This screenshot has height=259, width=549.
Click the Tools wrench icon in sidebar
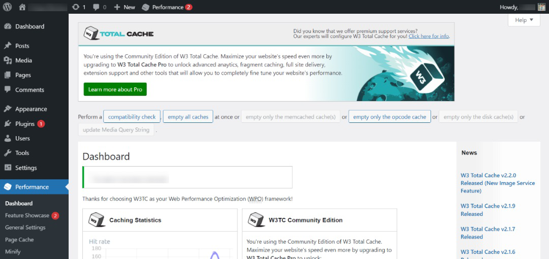[8, 153]
